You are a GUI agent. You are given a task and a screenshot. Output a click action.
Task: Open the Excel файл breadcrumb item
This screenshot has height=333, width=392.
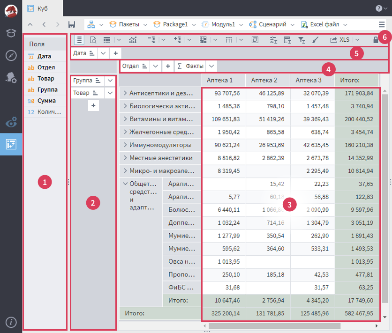321,24
